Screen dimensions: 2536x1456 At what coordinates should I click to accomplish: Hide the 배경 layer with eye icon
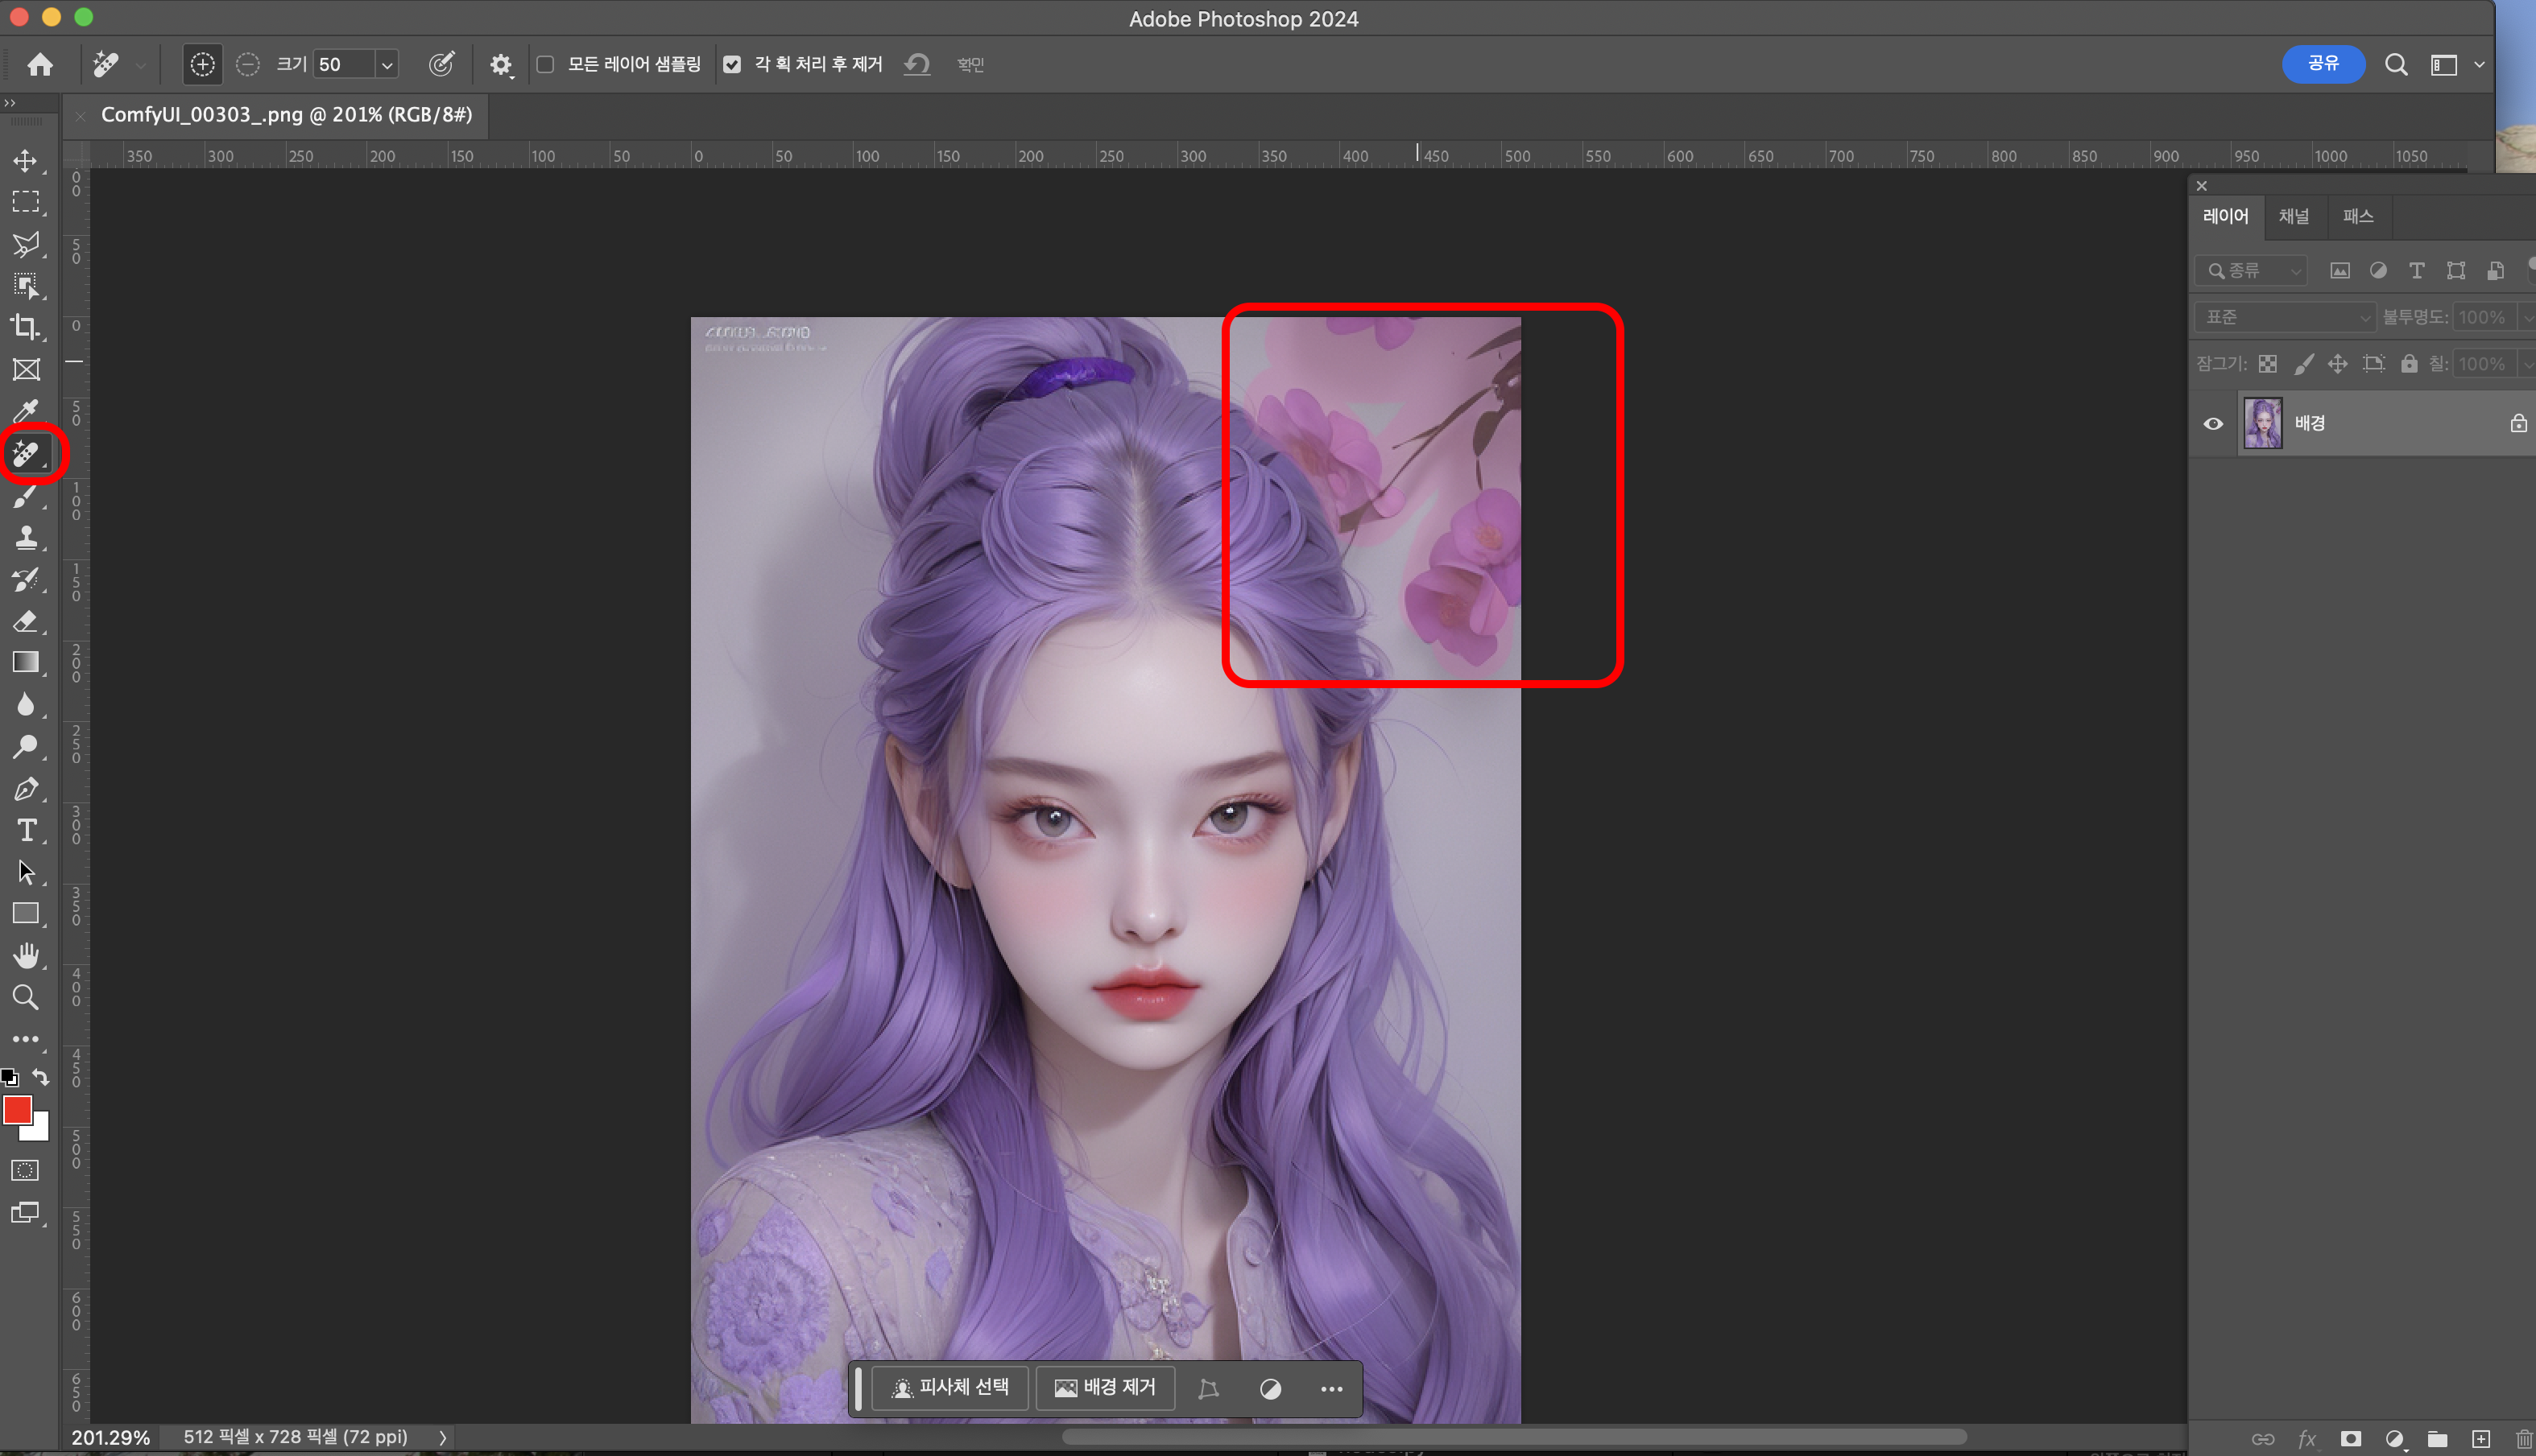[2213, 423]
